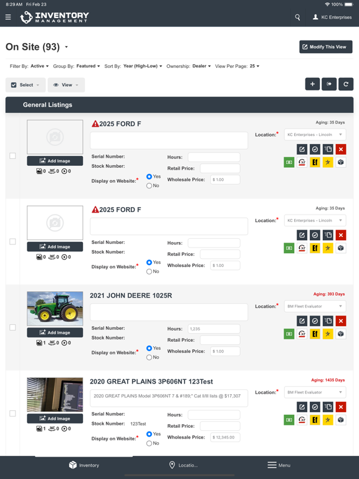359x479 pixels.
Task: Click edit icon for 2020 GREAT PLAINS
Action: point(302,407)
